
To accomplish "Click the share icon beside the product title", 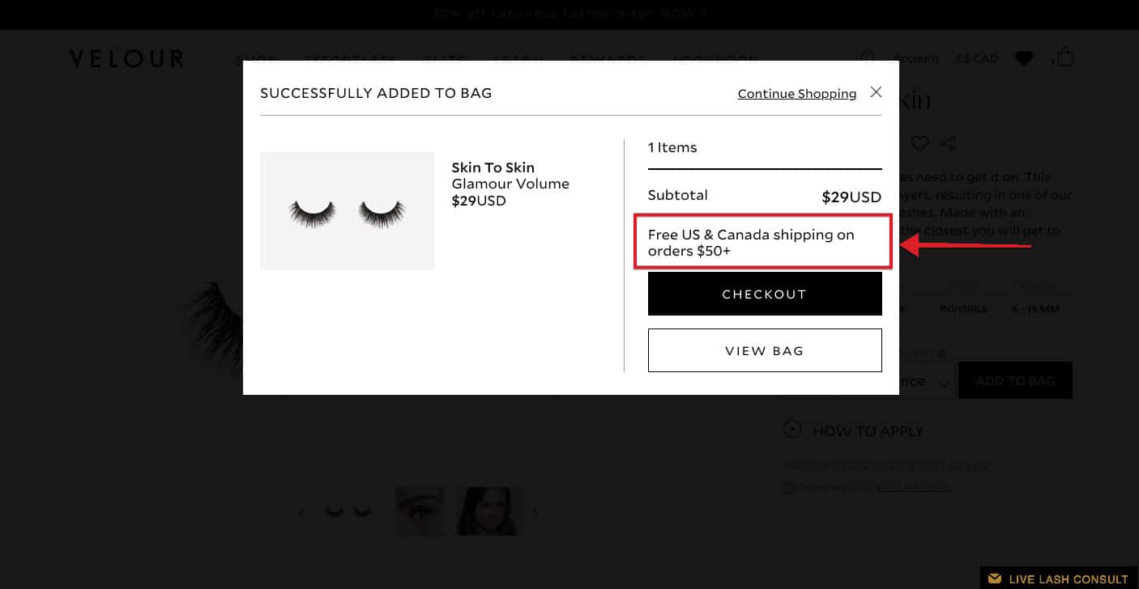I will (x=948, y=143).
